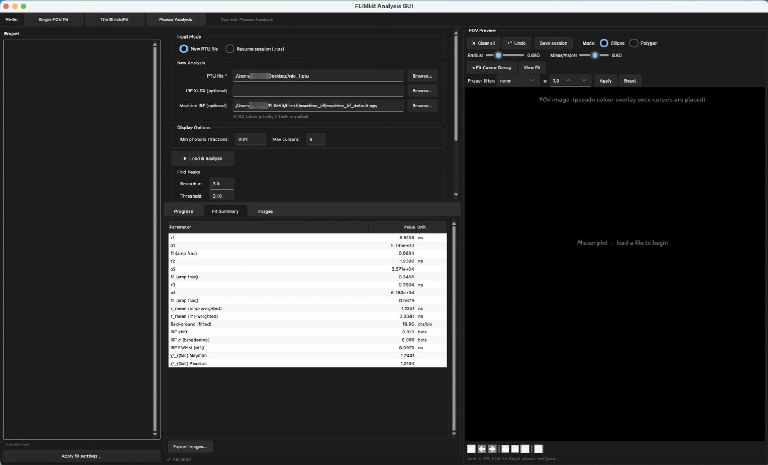Save the figure using plot toolbar icon

click(x=539, y=449)
